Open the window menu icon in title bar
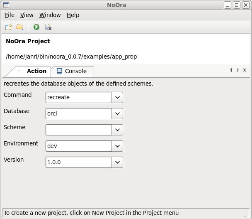This screenshot has width=252, height=219. click(x=5, y=5)
